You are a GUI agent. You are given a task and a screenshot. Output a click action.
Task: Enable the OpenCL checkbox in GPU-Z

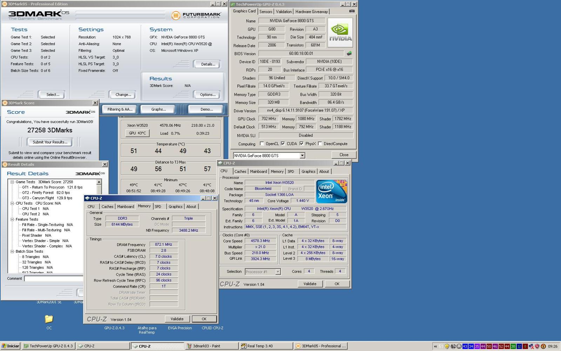point(262,144)
